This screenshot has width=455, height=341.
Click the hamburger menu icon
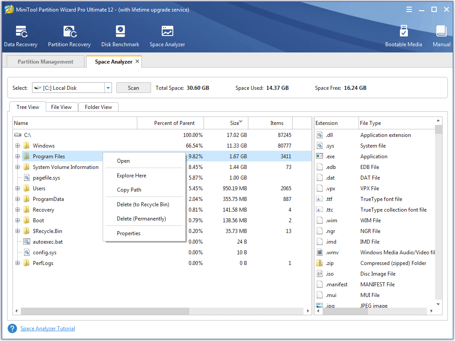(x=409, y=9)
